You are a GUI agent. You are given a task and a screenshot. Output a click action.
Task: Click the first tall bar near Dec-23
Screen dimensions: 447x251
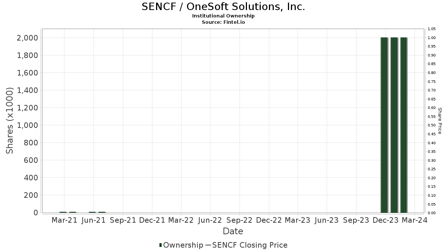(384, 125)
